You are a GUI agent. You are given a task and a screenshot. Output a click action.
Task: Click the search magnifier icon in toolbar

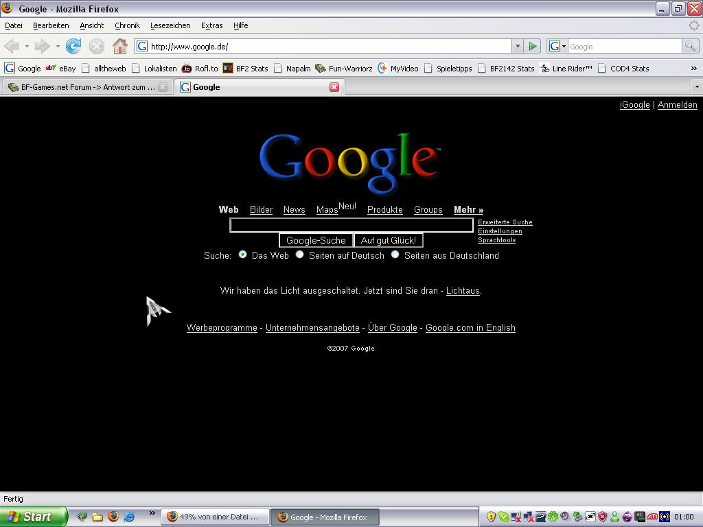[690, 46]
